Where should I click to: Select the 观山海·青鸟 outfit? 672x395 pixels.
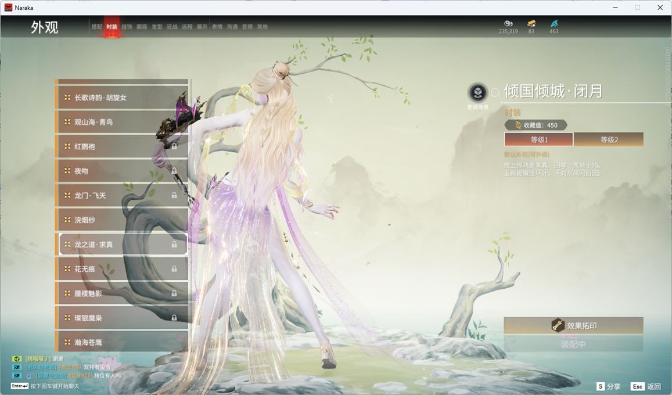pos(122,121)
